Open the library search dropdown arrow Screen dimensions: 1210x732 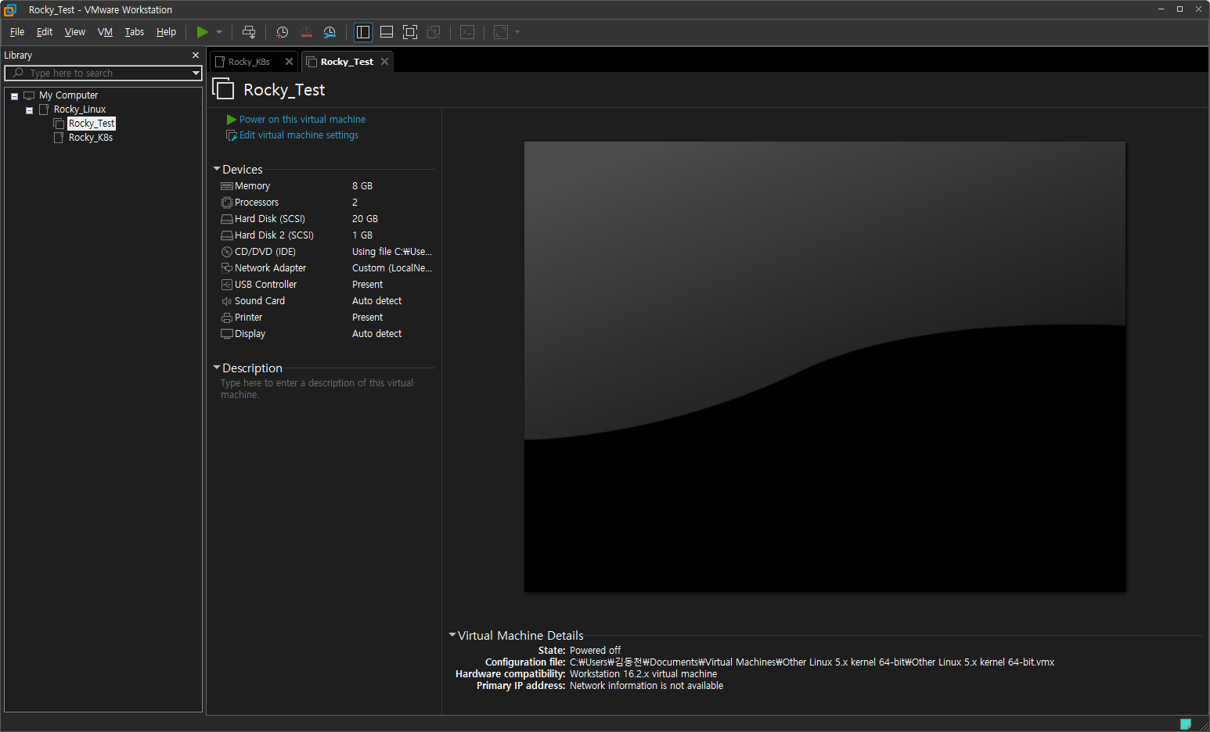[x=196, y=73]
